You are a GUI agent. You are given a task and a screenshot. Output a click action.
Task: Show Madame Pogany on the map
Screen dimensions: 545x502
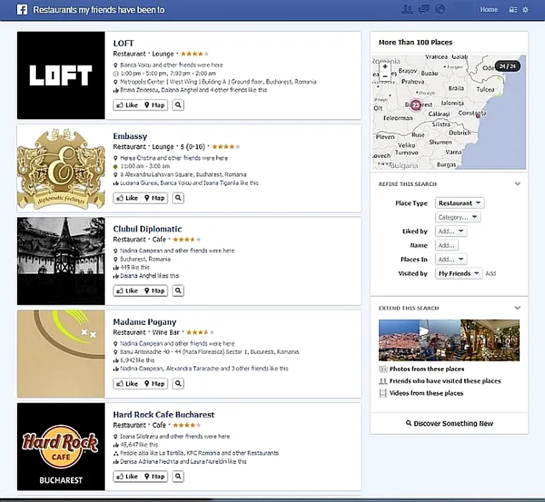[x=155, y=384]
